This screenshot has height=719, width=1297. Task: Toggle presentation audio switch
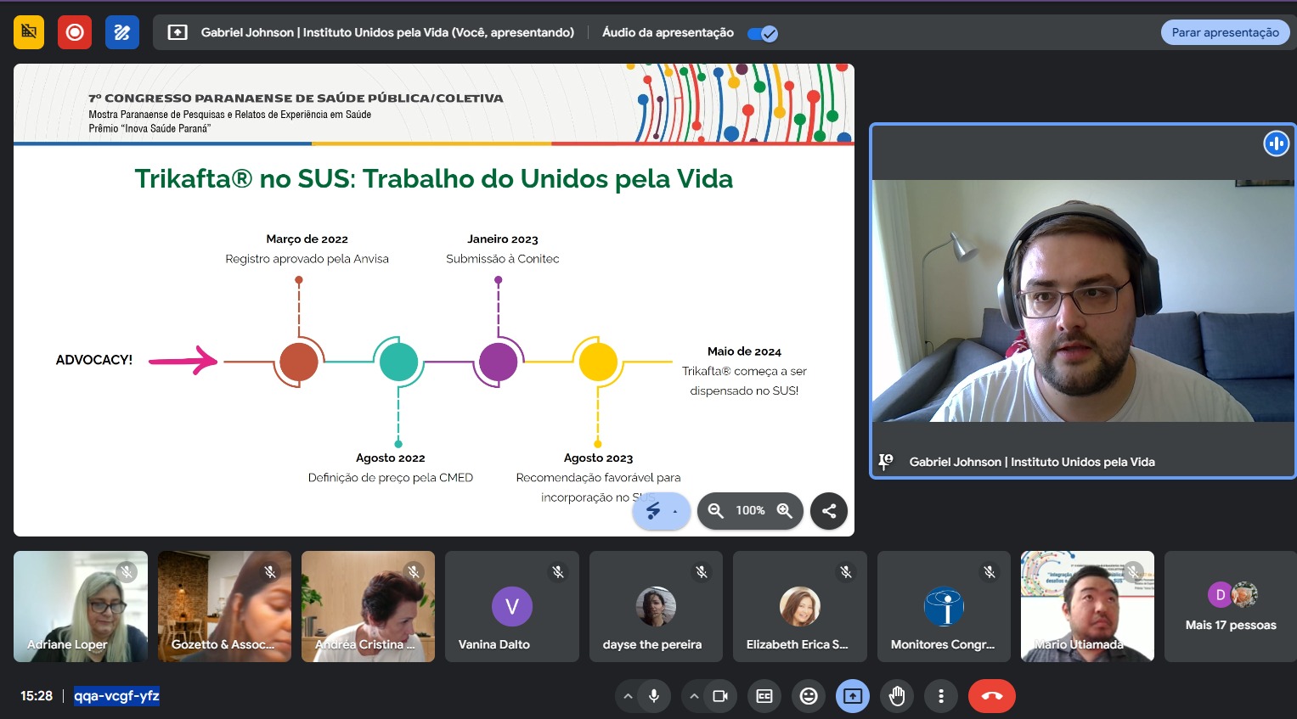click(x=763, y=33)
